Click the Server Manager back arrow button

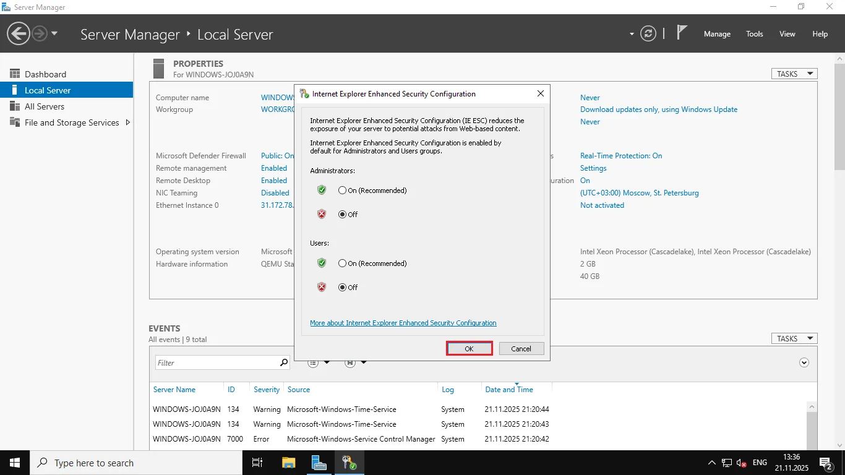(19, 33)
